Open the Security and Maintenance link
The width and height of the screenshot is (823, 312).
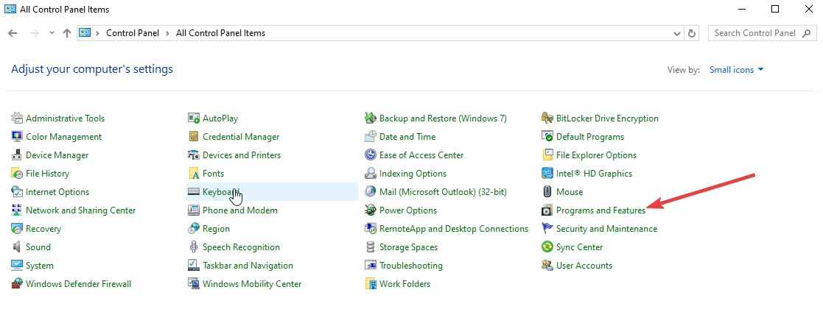click(607, 229)
